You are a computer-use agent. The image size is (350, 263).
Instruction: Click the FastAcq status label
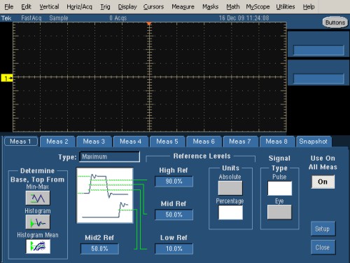pyautogui.click(x=31, y=18)
